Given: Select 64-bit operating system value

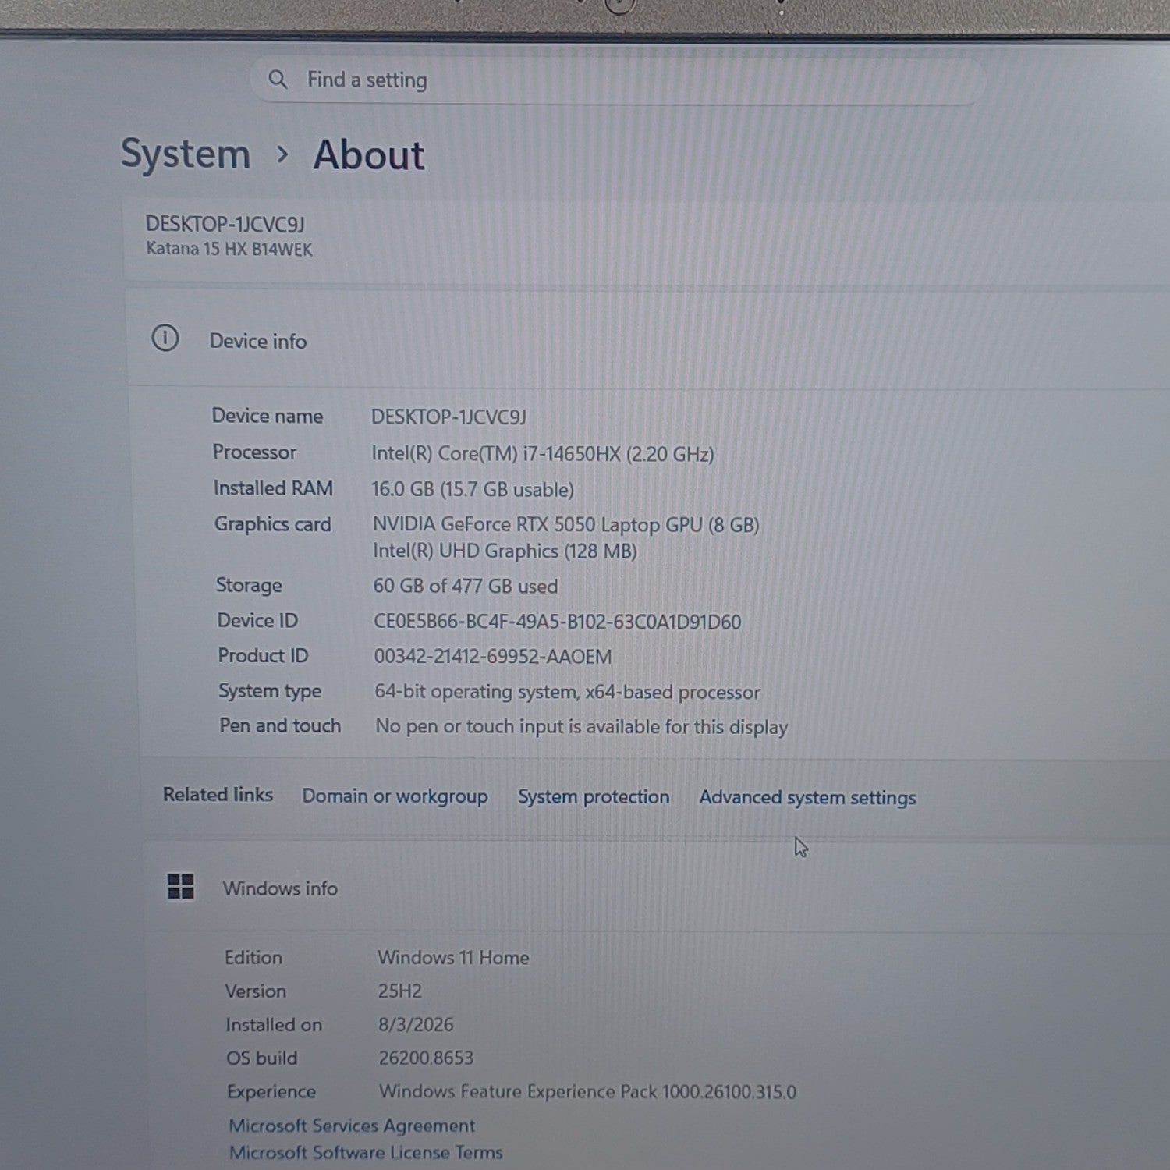Looking at the screenshot, I should click(567, 692).
